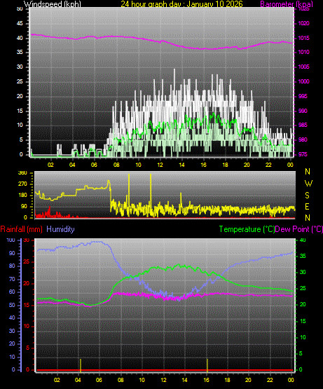The image size is (323, 389).
Task: Click hour '08' under the windspeed graph
Action: click(x=116, y=165)
